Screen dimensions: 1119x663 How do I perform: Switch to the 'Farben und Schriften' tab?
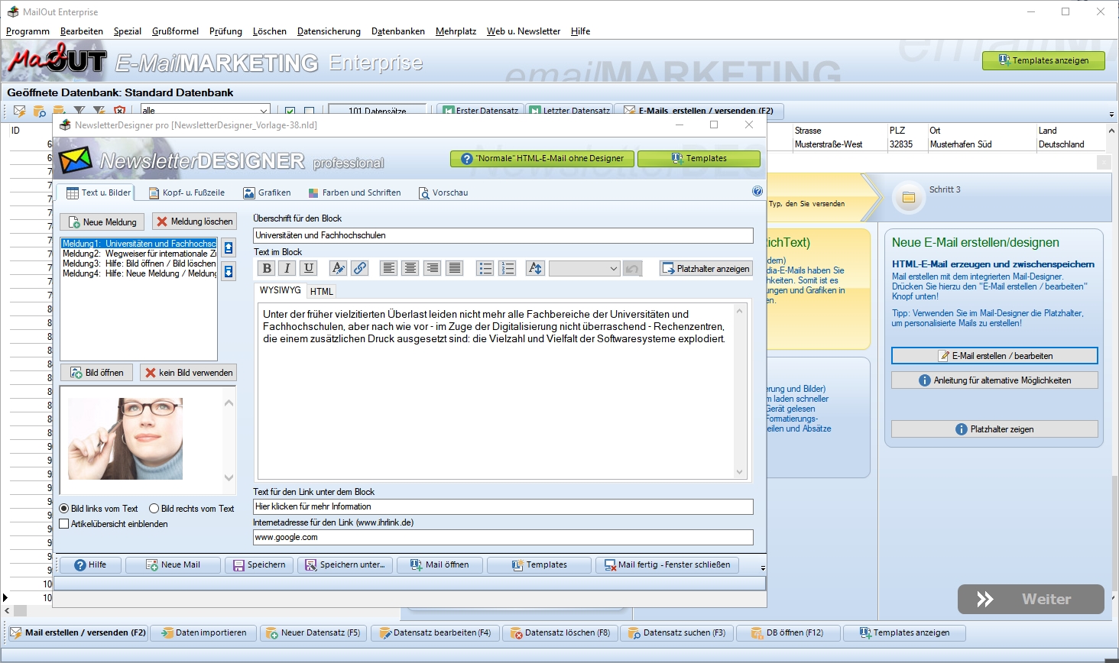pyautogui.click(x=355, y=192)
